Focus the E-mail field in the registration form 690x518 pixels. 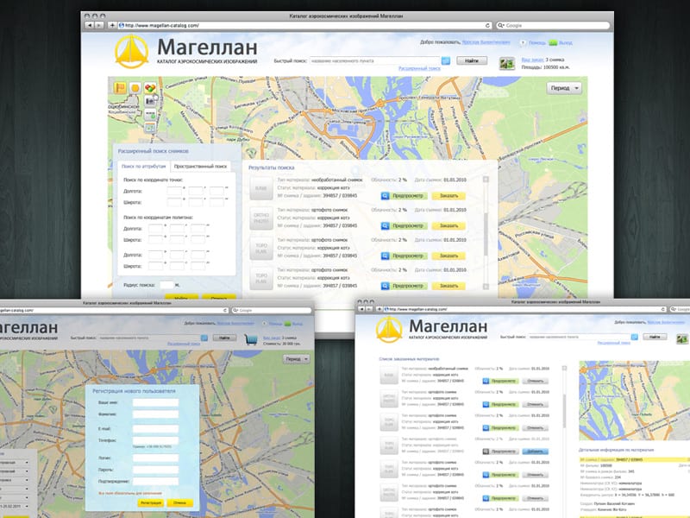(156, 428)
